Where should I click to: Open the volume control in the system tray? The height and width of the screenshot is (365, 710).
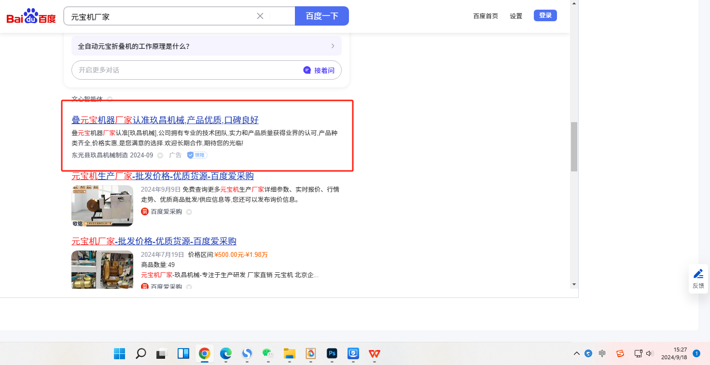click(649, 353)
